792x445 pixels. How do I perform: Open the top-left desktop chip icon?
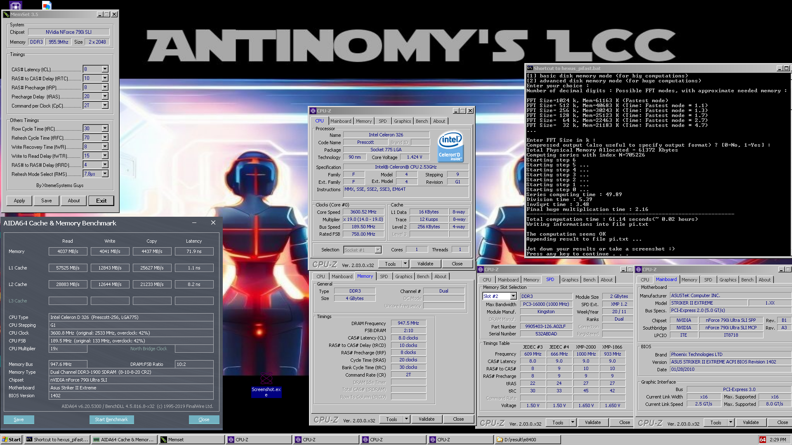(15, 5)
